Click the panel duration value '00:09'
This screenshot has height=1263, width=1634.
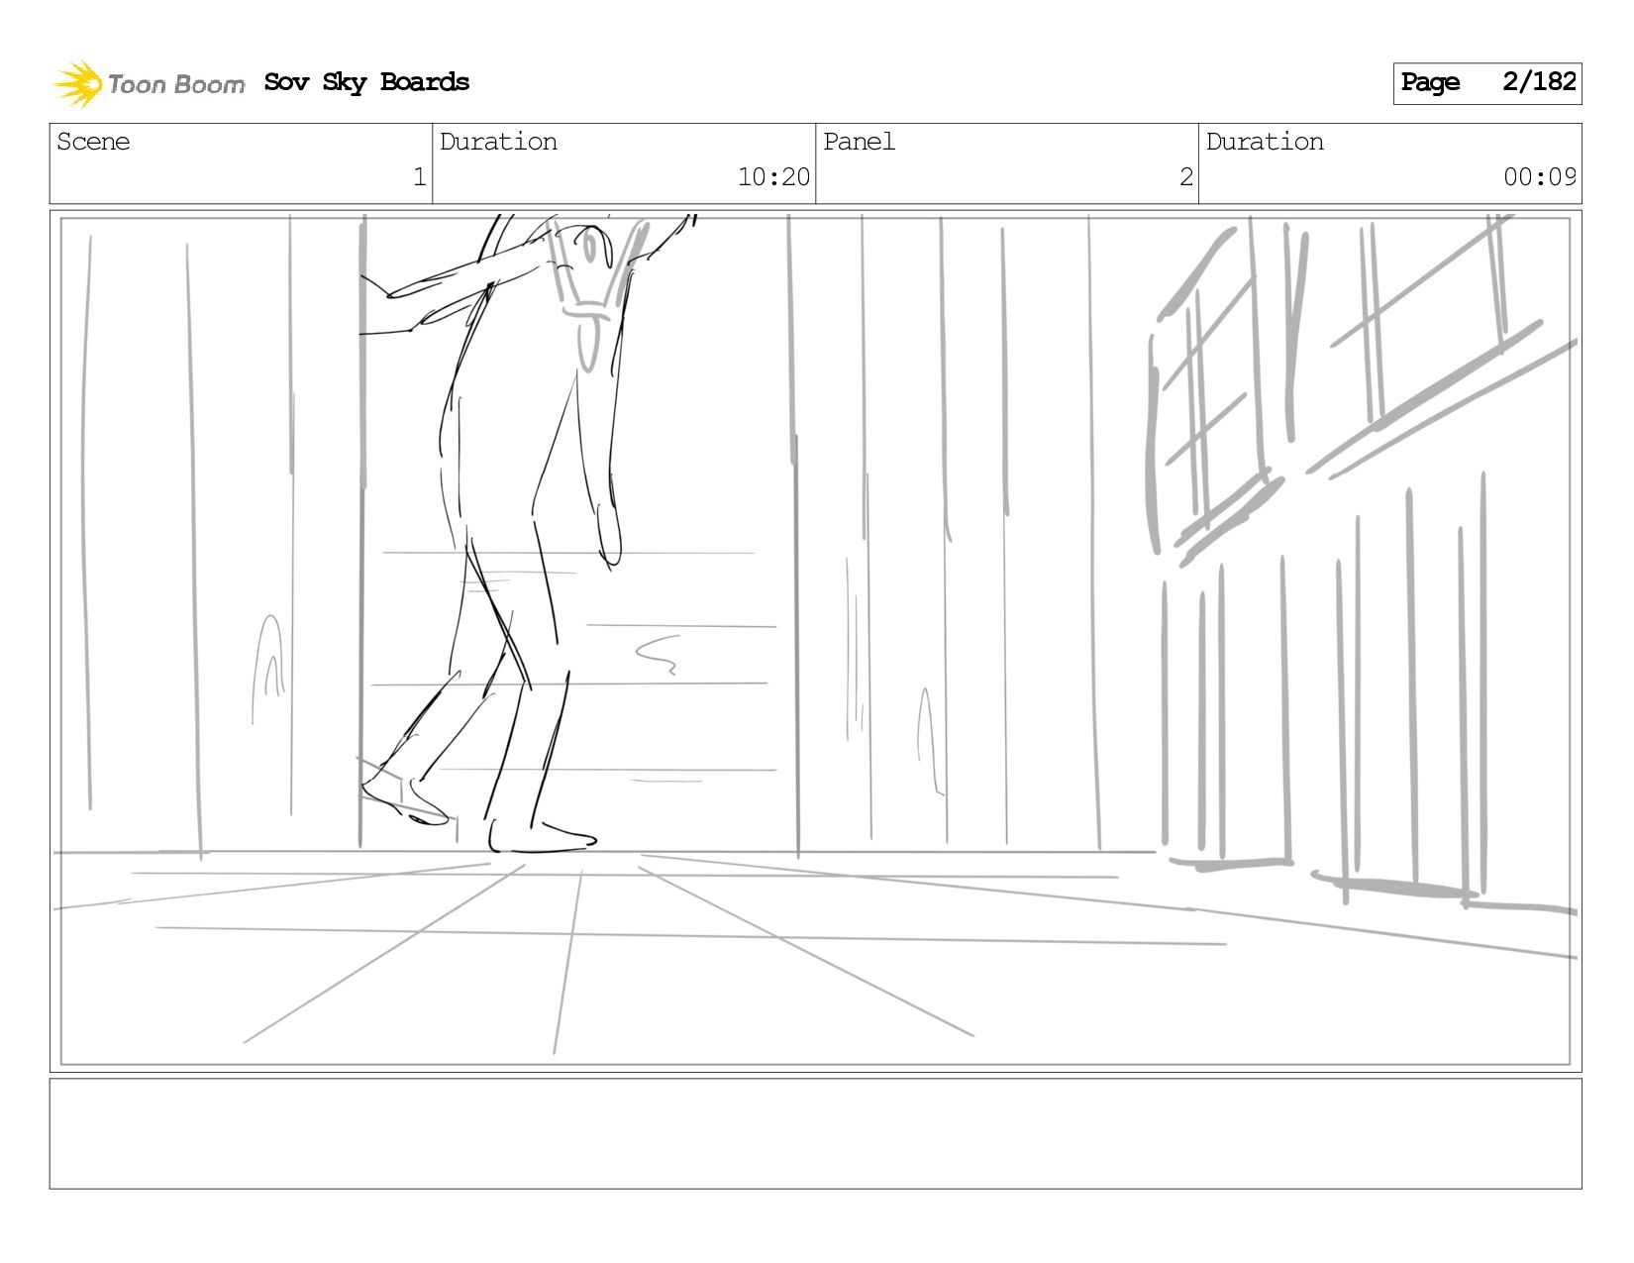[x=1540, y=177]
